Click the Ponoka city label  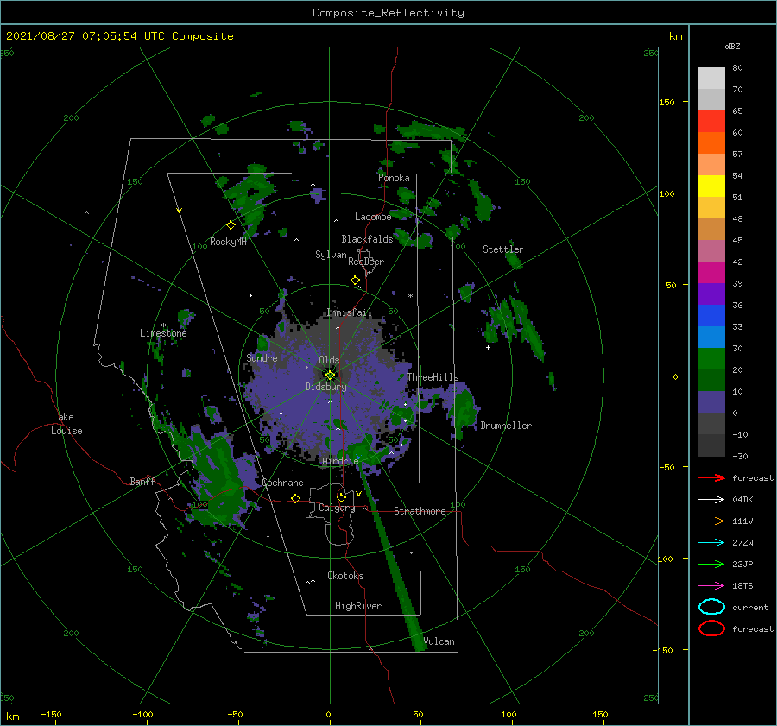click(x=394, y=178)
